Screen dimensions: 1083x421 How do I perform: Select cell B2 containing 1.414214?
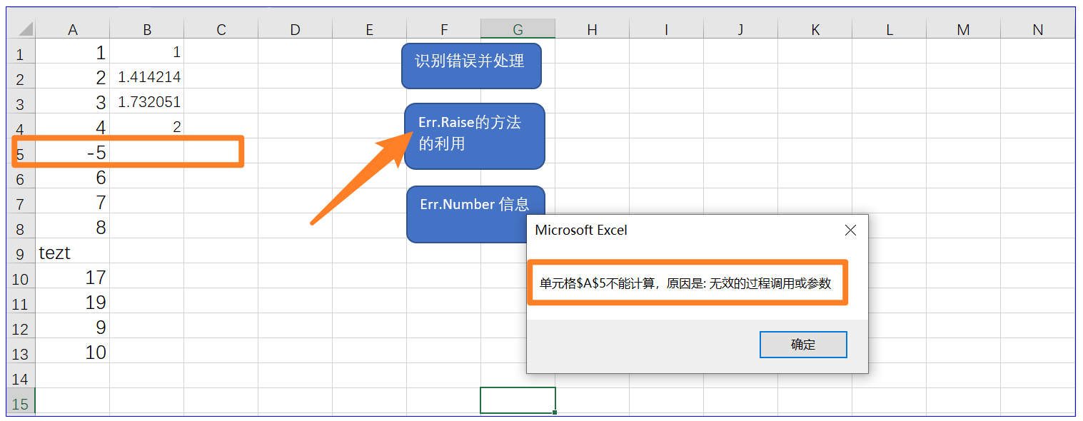click(x=147, y=77)
